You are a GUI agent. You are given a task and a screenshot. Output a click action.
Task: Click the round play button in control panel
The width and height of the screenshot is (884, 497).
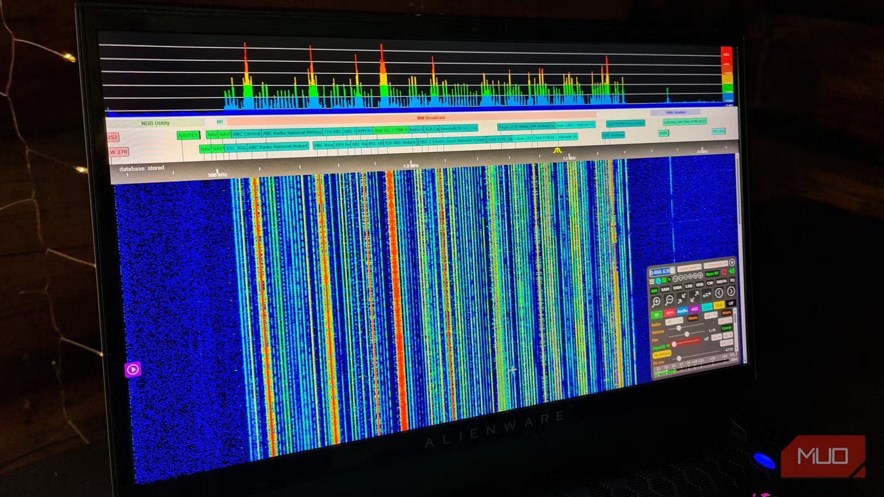click(x=732, y=262)
